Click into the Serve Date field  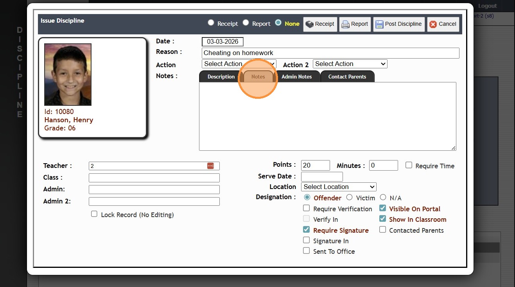click(x=322, y=176)
